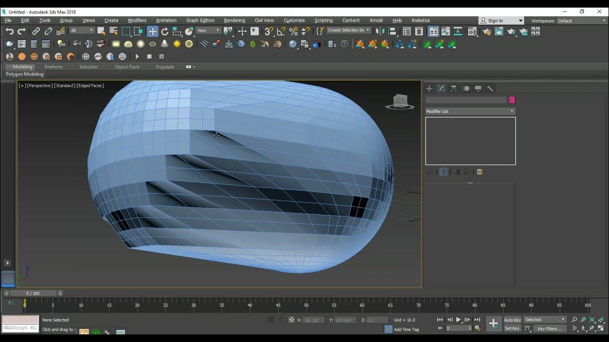
Task: Open the Mirror tool
Action: tap(380, 31)
